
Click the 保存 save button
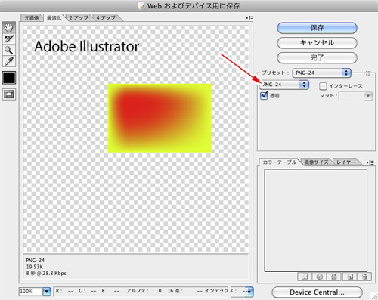point(317,28)
